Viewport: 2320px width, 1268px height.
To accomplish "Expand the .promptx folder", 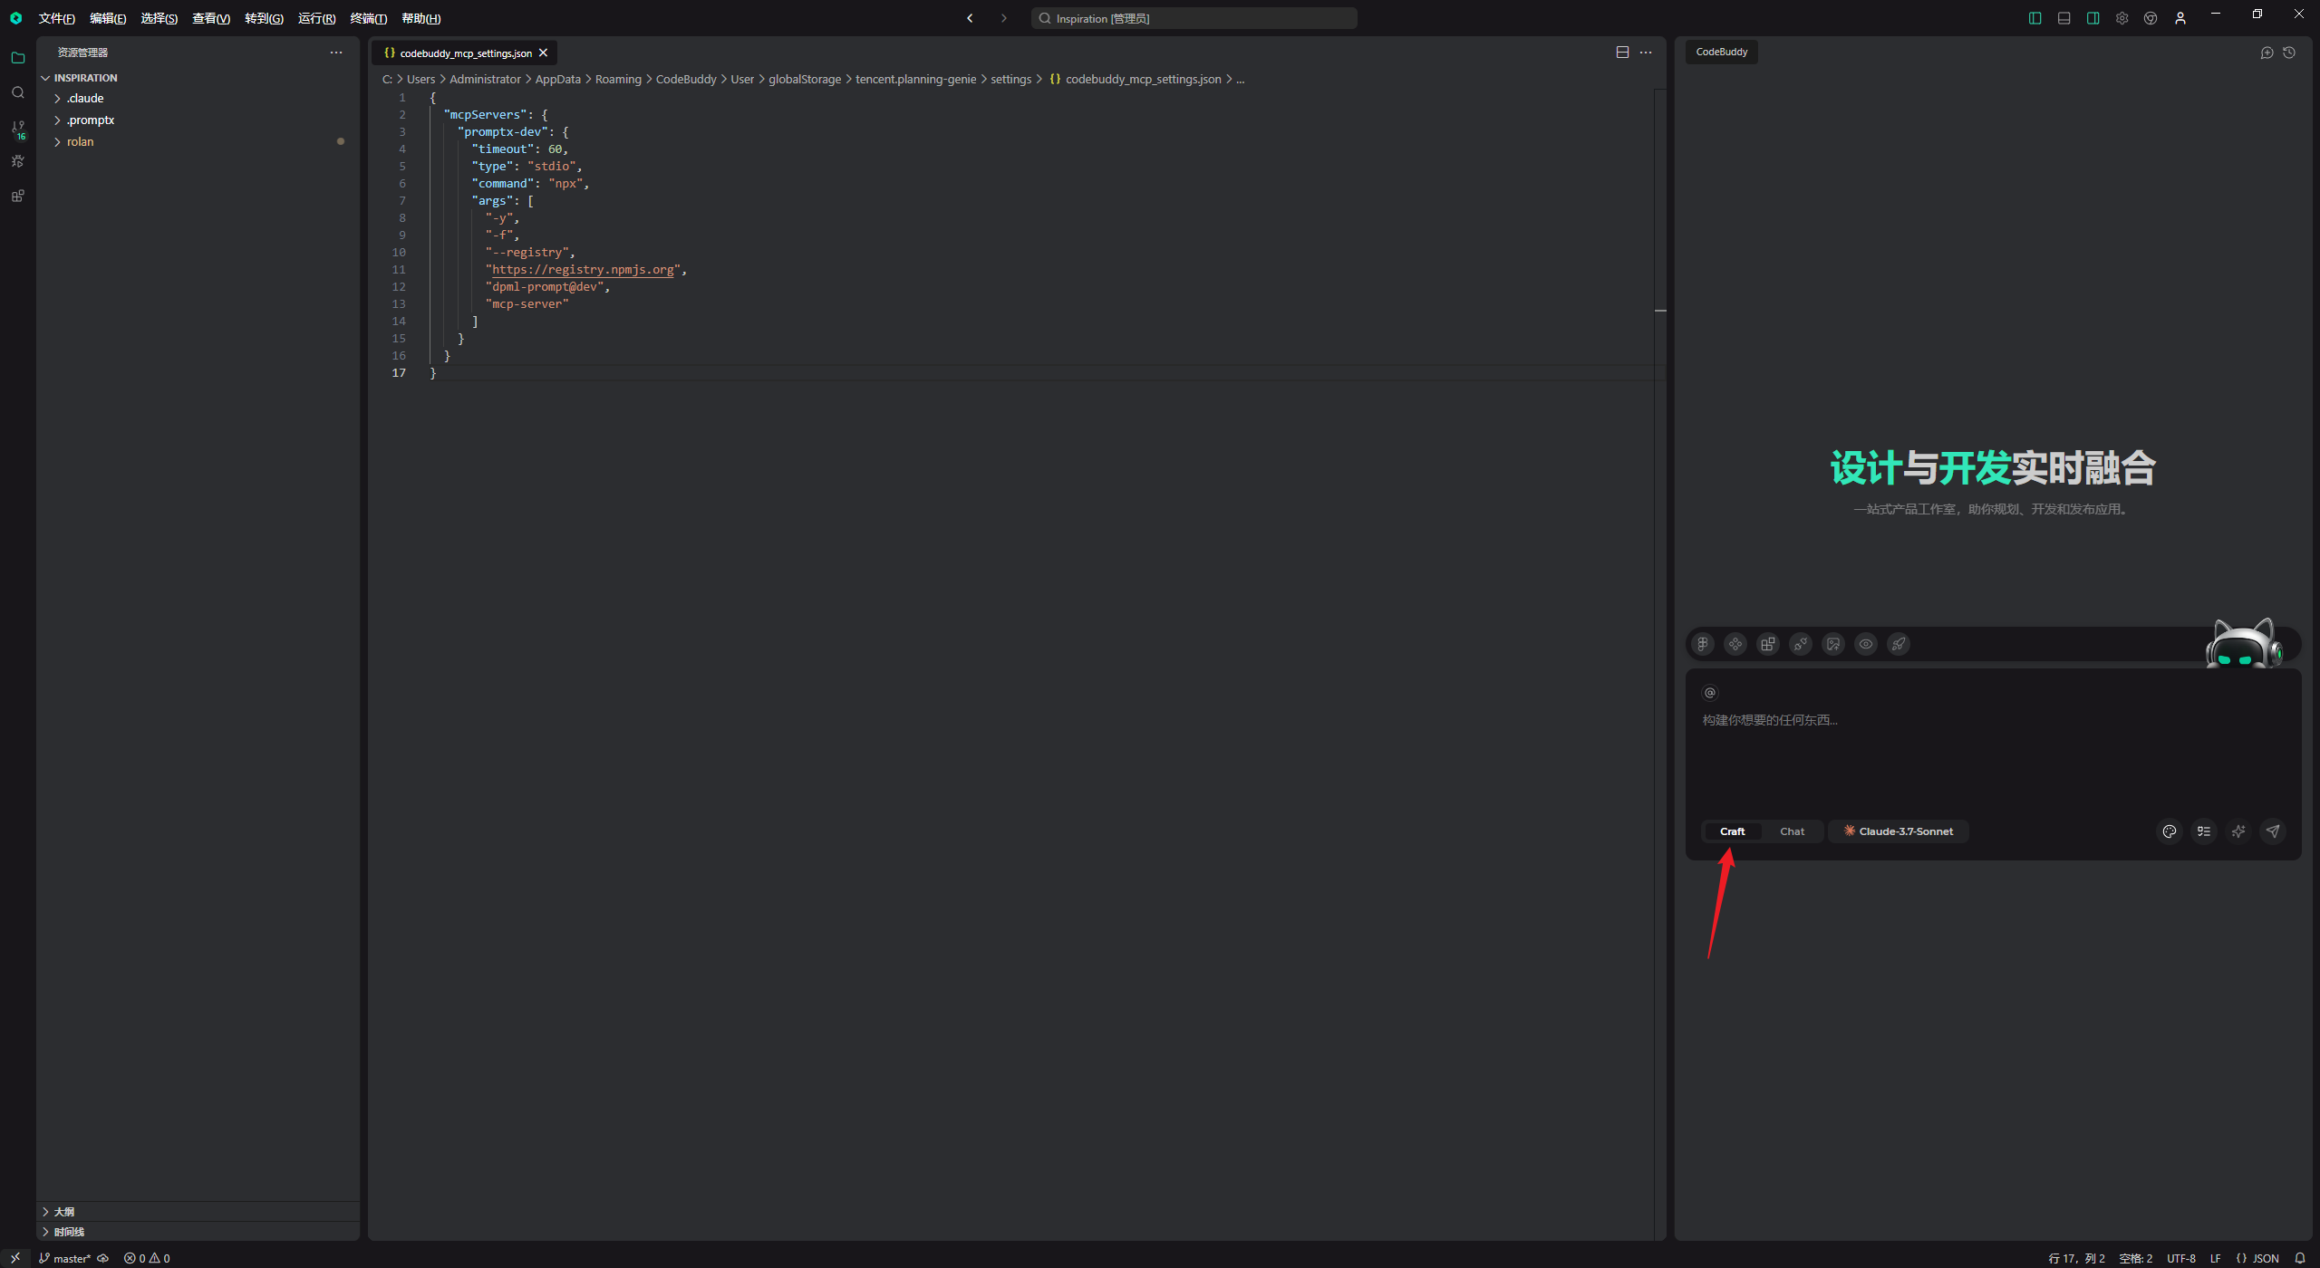I will tap(90, 120).
